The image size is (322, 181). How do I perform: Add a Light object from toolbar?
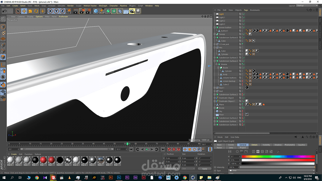[138, 11]
